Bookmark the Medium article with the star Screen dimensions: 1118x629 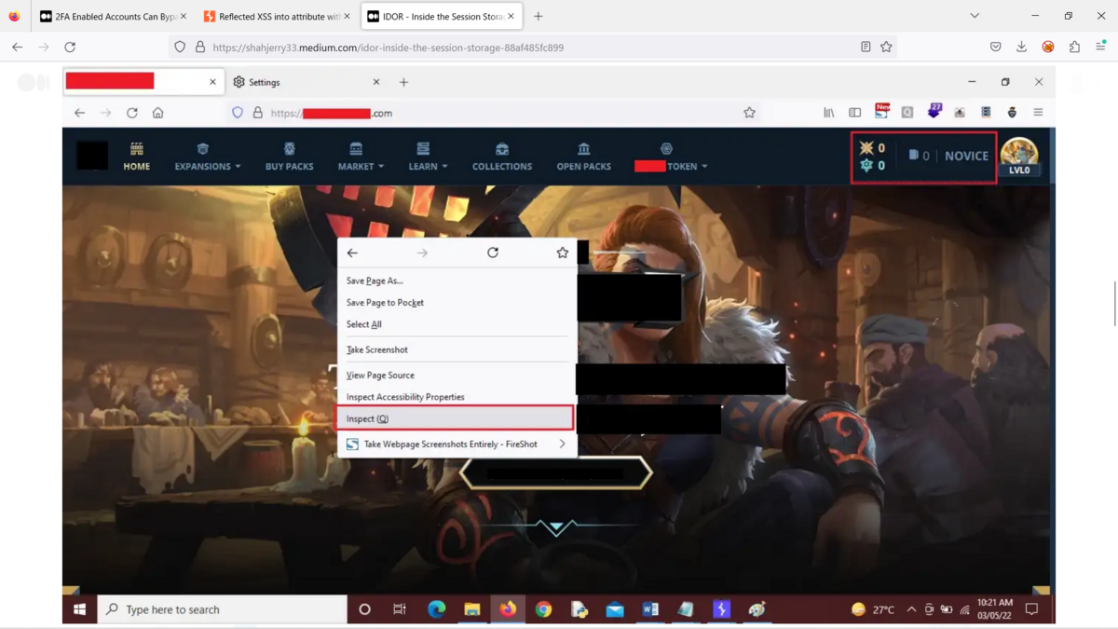pyautogui.click(x=886, y=47)
